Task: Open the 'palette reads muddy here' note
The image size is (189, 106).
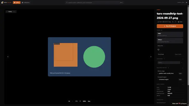Action: pos(180,73)
